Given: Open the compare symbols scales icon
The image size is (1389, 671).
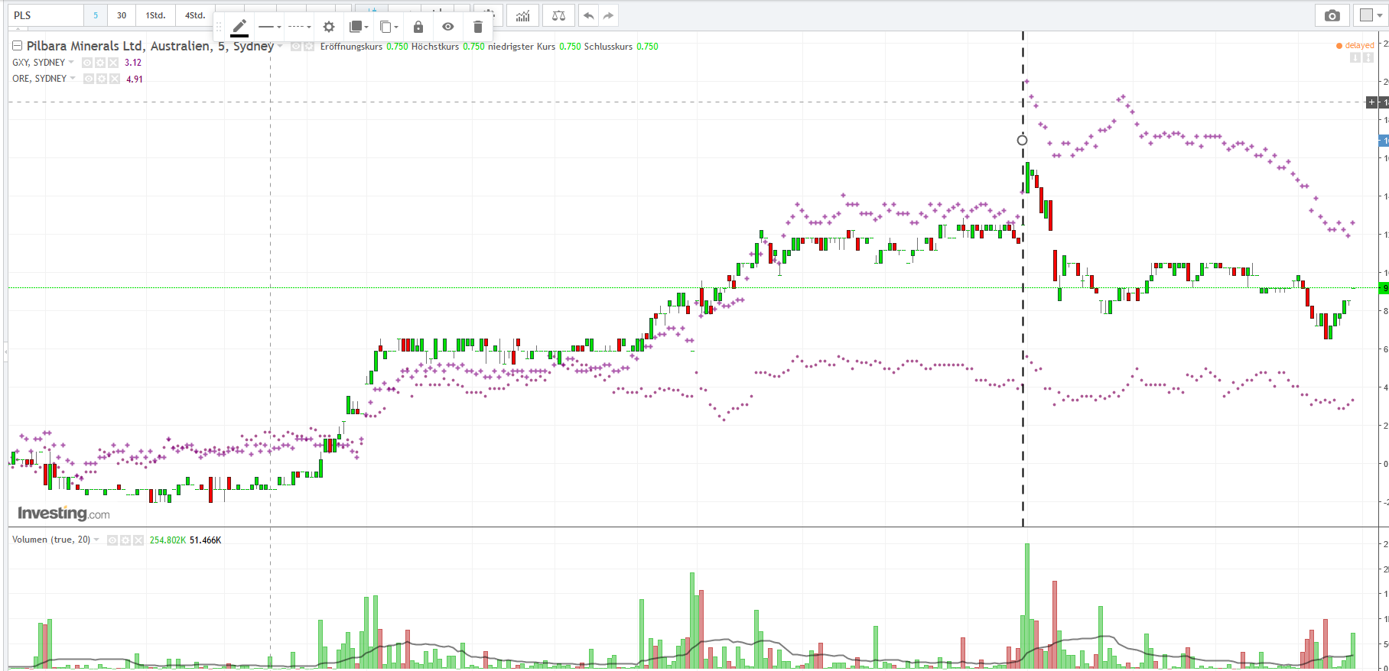Looking at the screenshot, I should pyautogui.click(x=559, y=15).
